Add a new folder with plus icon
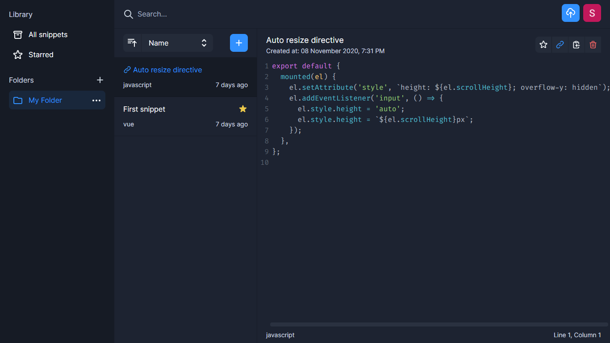The height and width of the screenshot is (343, 610). click(x=100, y=80)
